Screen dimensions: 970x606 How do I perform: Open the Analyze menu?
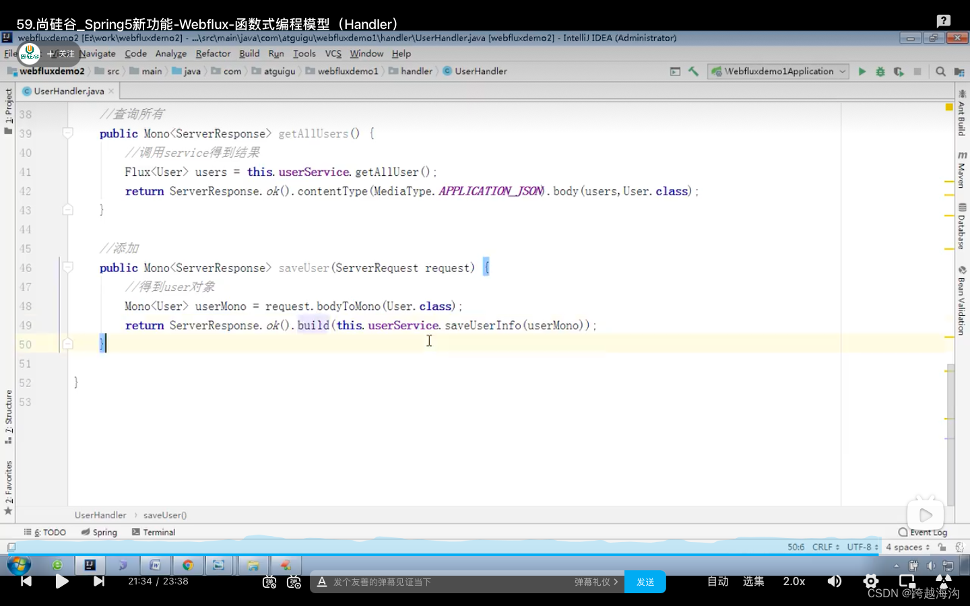(x=171, y=53)
